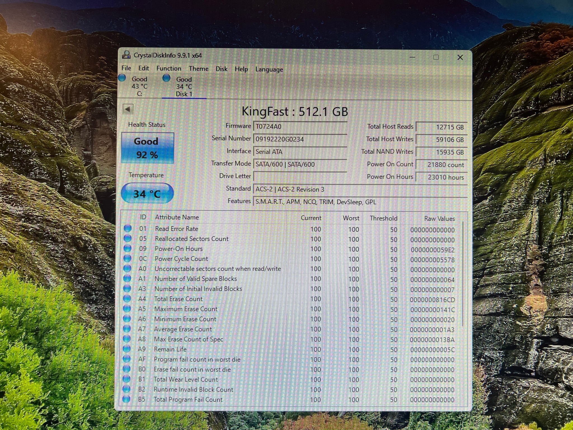573x430 pixels.
Task: Click the Firmware field T0724A0
Action: point(300,127)
